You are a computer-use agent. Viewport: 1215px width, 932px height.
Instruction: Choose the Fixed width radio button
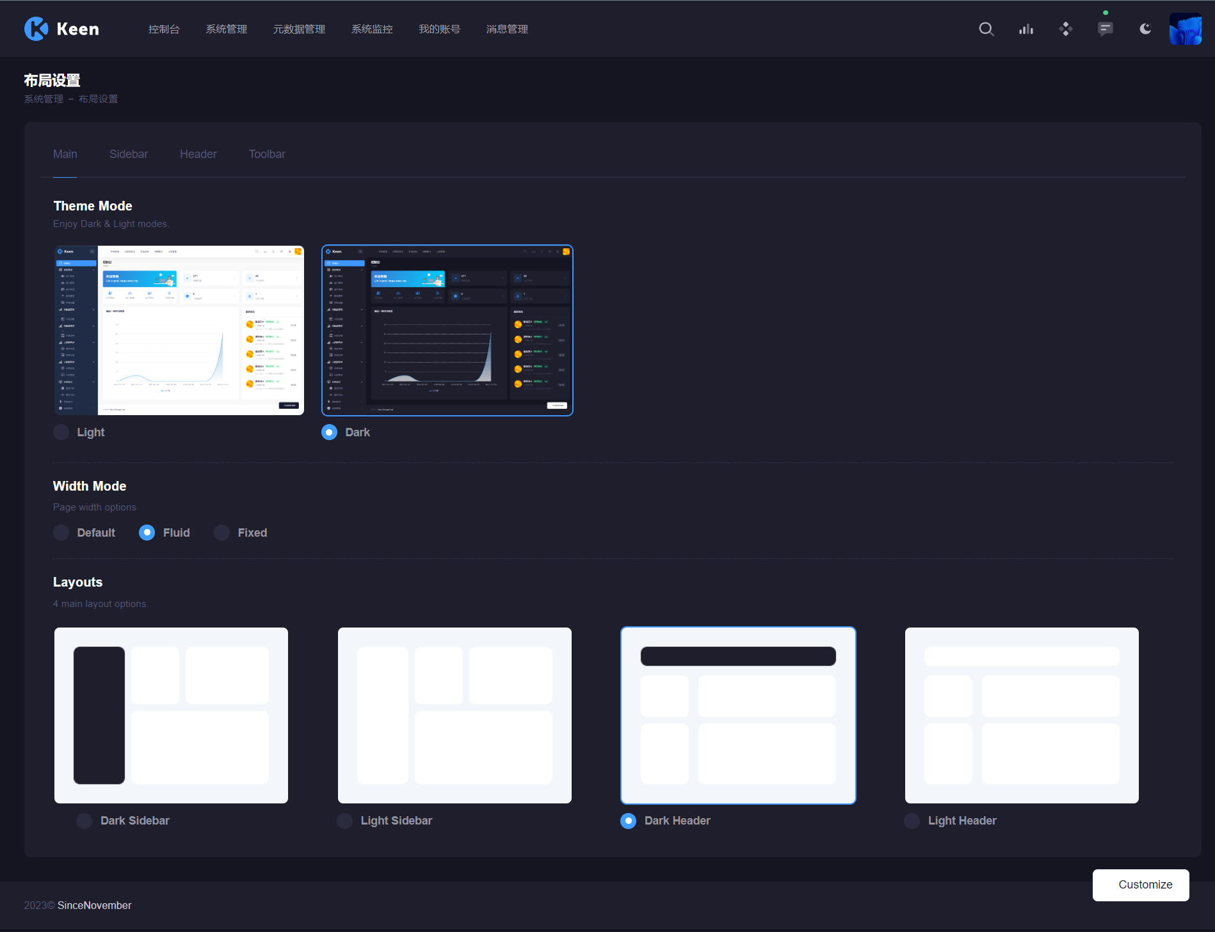coord(222,533)
